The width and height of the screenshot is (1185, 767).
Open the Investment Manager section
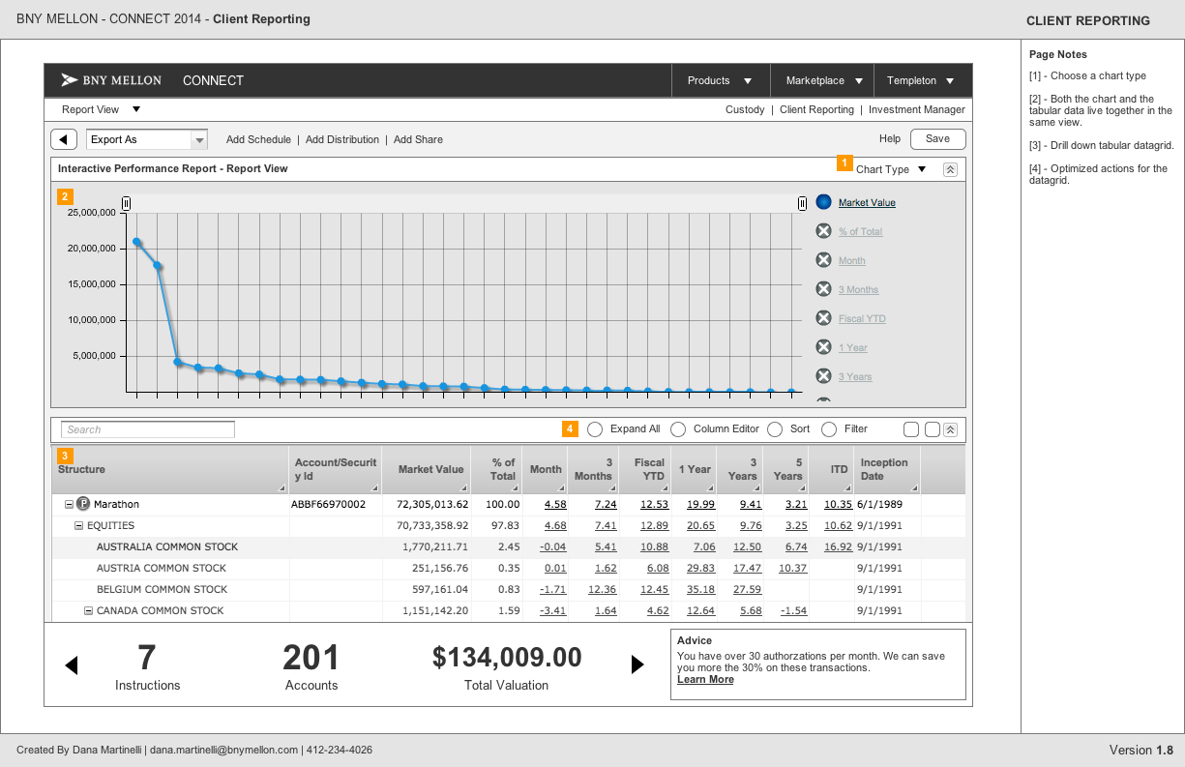coord(917,110)
